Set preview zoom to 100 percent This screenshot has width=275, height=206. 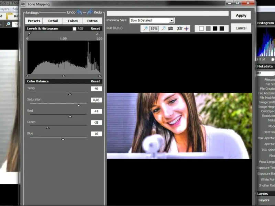170,28
